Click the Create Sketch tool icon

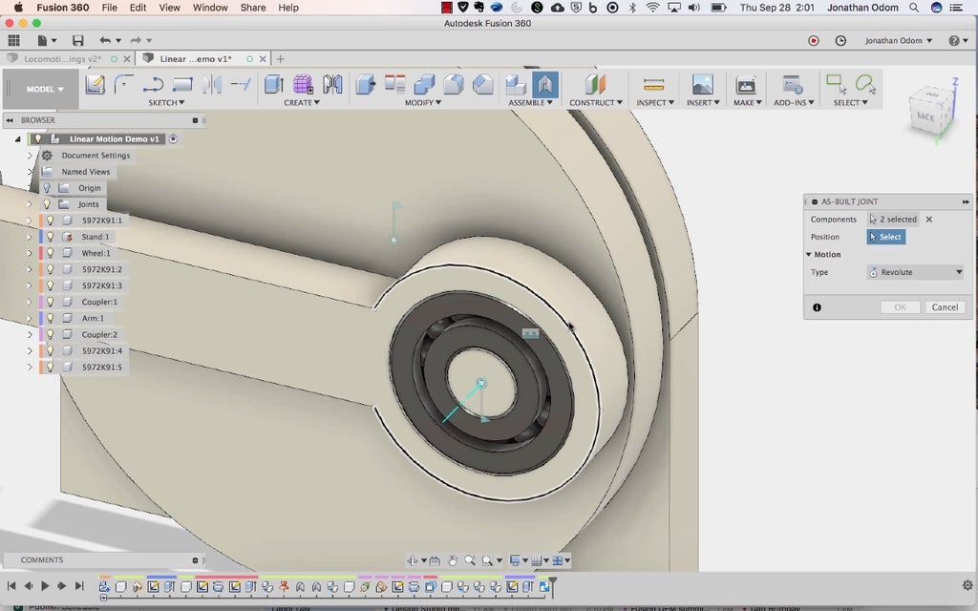click(96, 85)
